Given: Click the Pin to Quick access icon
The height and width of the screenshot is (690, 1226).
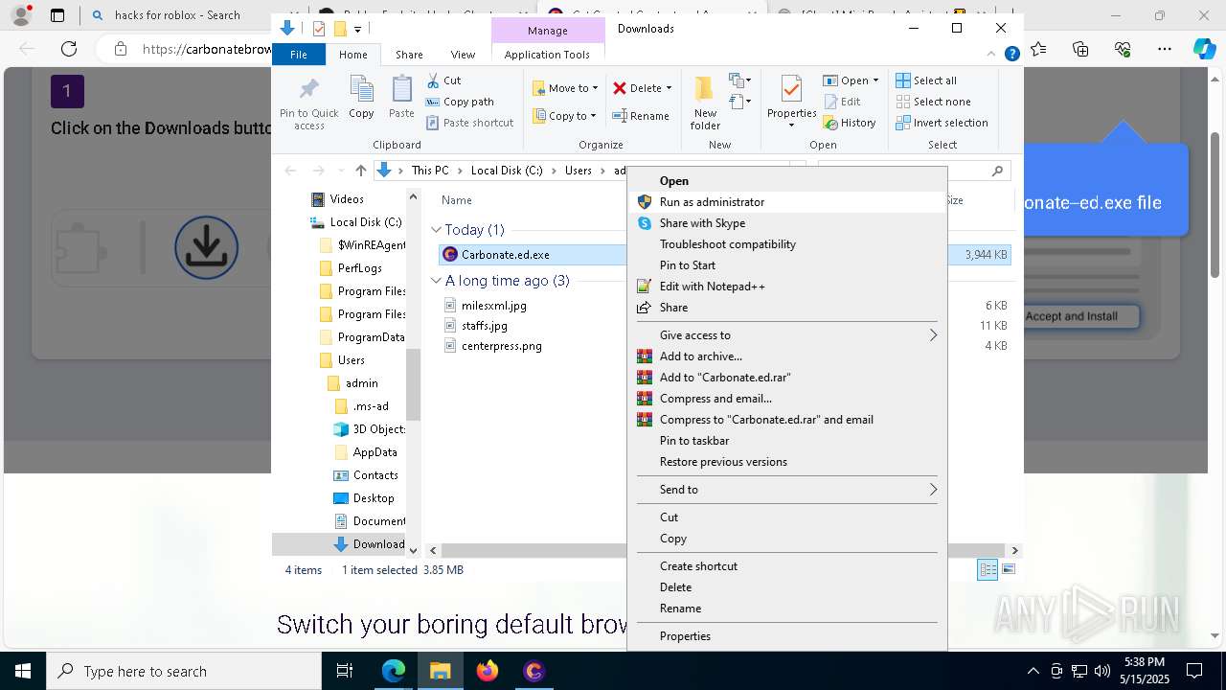Looking at the screenshot, I should click(308, 103).
